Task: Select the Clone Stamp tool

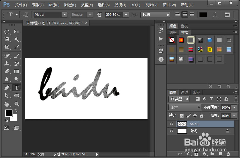Action: (7, 64)
